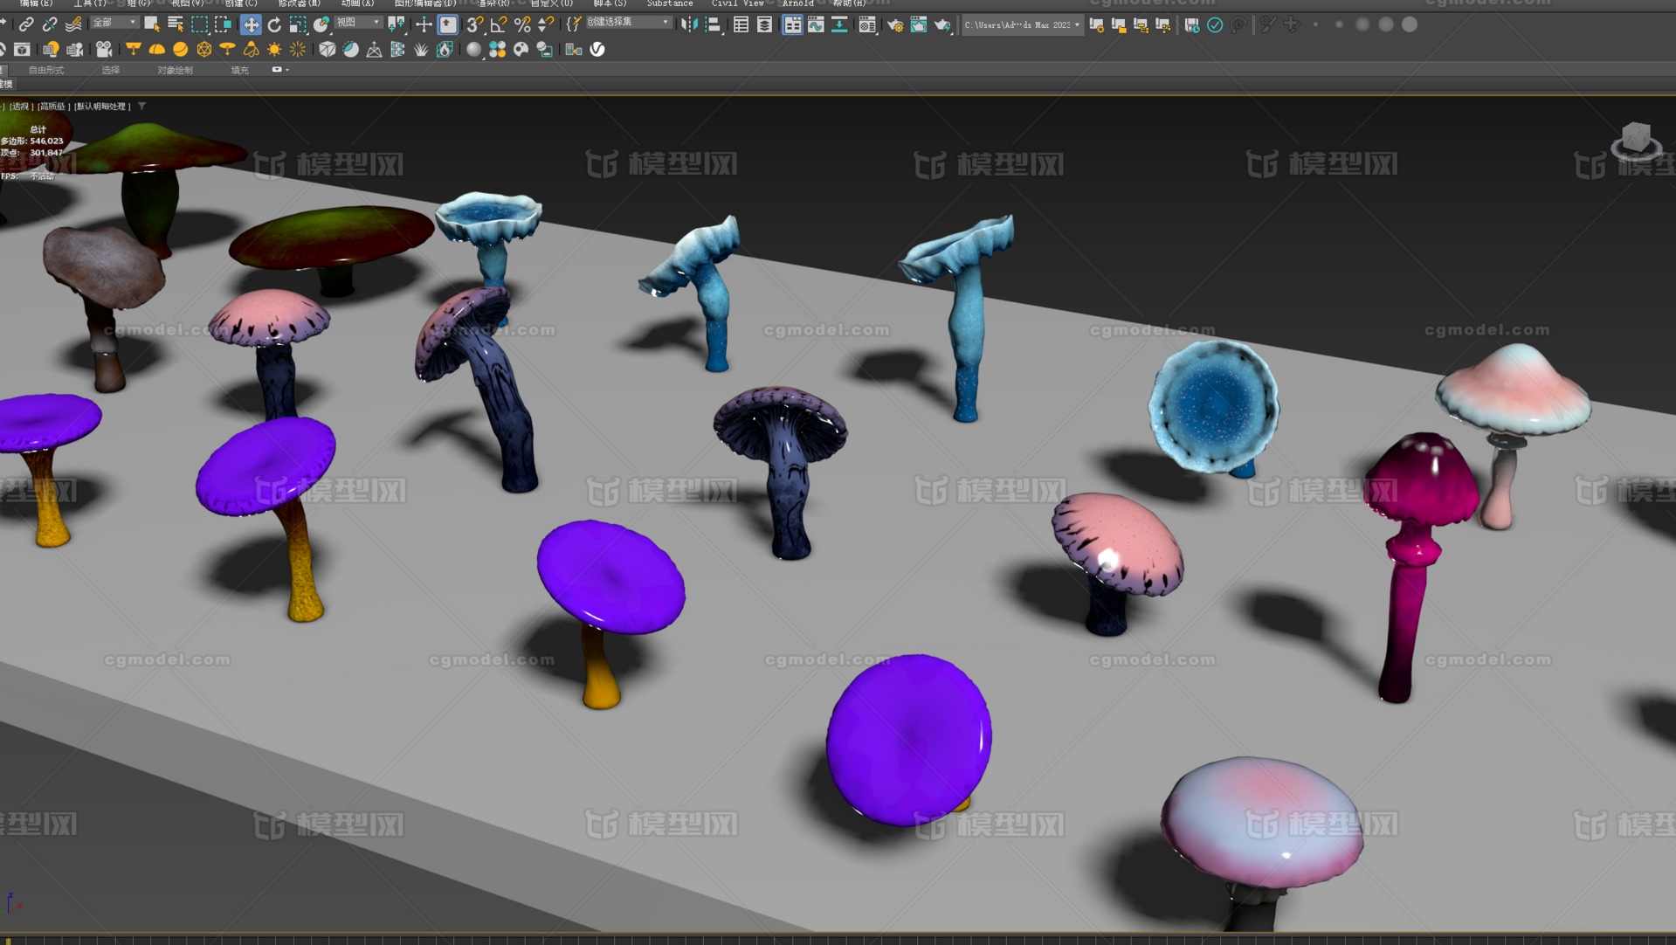Click the ViewCube in the viewport corner
Viewport: 1676px width, 945px height.
(1636, 141)
